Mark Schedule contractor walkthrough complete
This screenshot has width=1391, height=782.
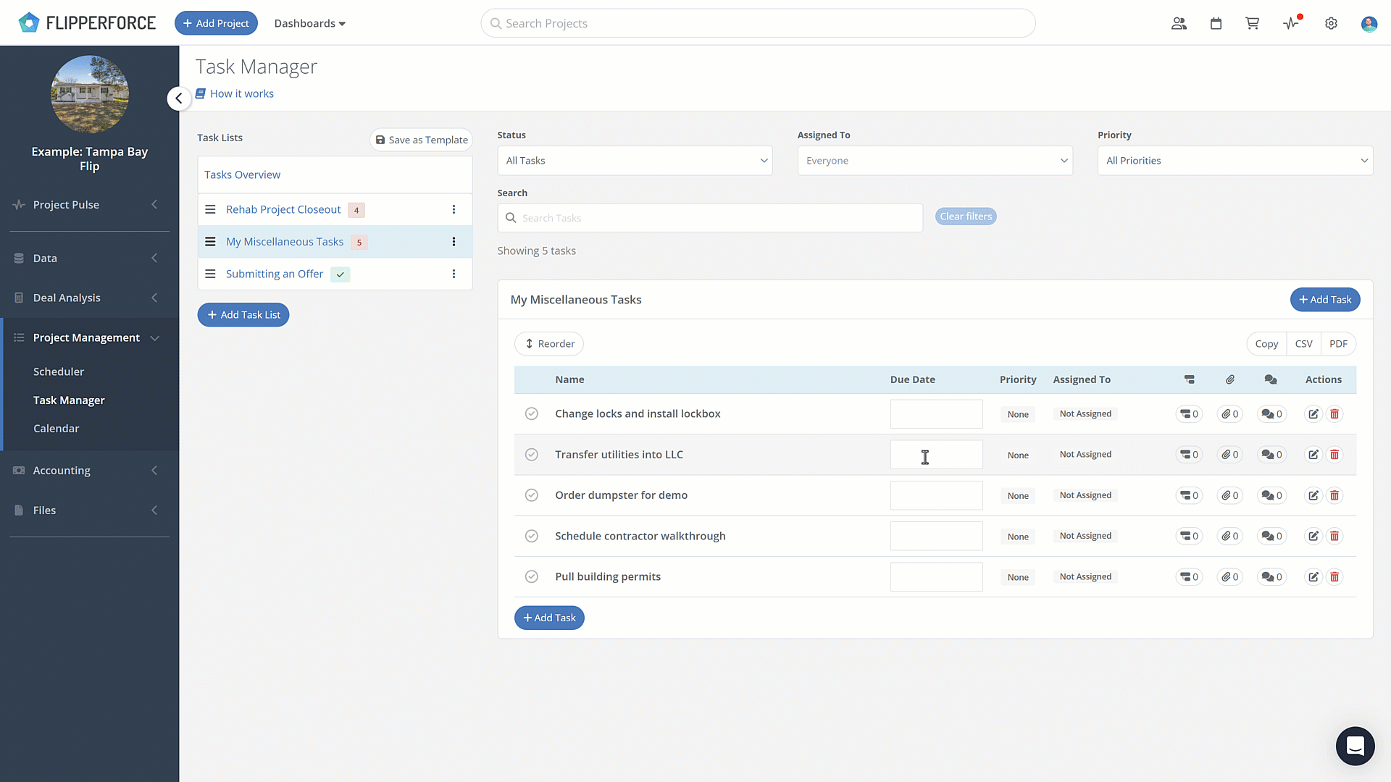(532, 536)
